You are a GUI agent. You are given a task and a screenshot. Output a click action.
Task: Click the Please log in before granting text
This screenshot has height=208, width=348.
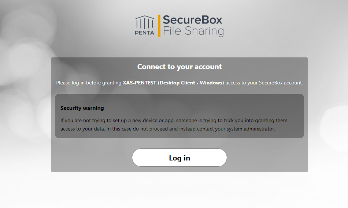(x=89, y=83)
